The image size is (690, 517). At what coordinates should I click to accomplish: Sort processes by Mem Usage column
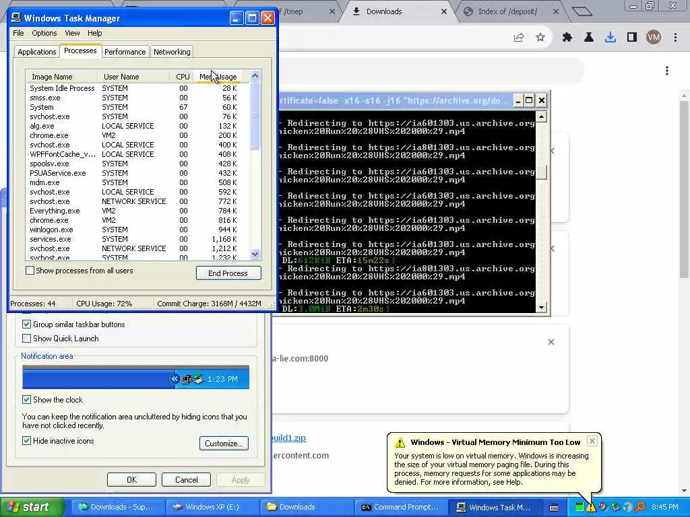[218, 77]
